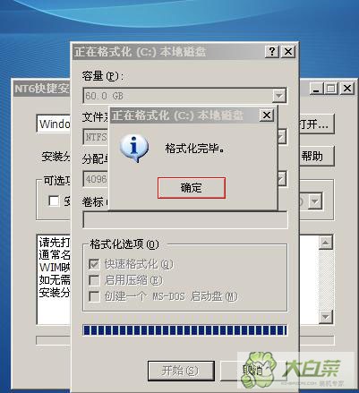Click the 开始 button

(x=181, y=371)
